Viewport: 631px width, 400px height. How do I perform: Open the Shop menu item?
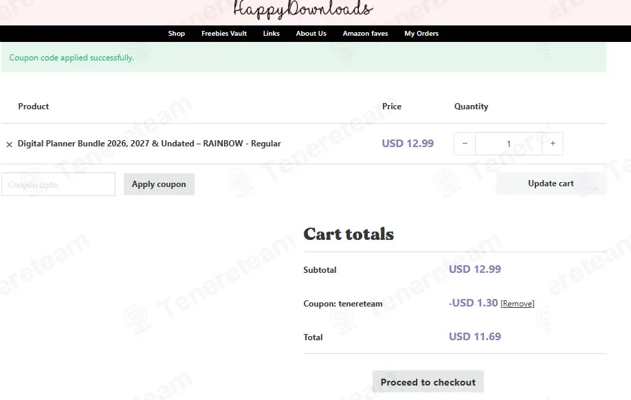pos(176,34)
